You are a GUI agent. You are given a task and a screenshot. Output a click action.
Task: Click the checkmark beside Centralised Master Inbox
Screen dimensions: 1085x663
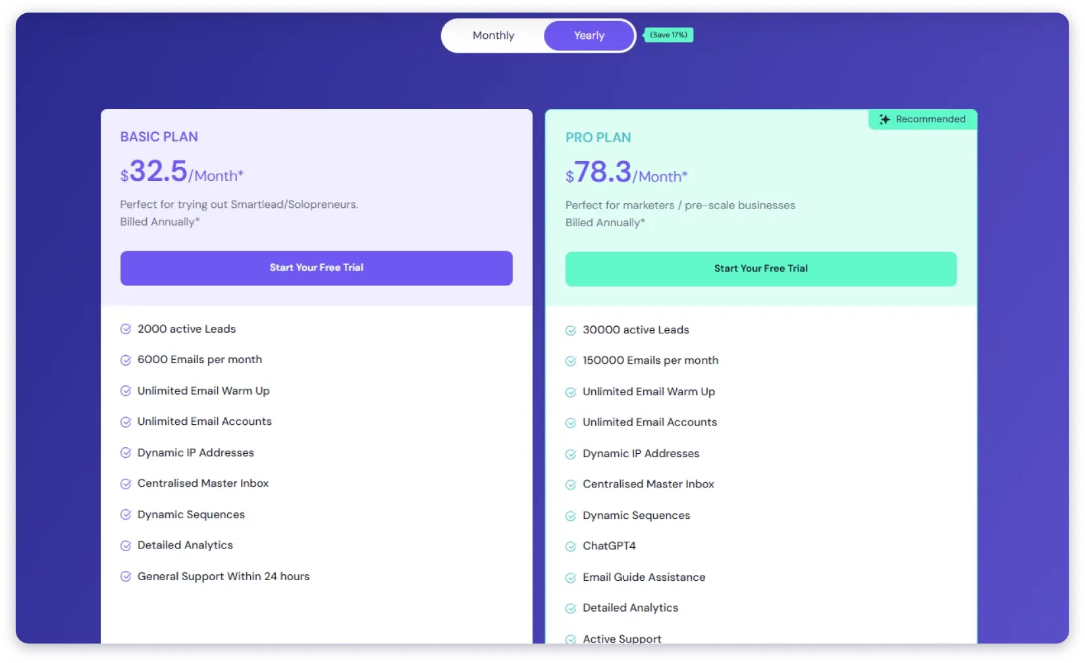point(126,483)
